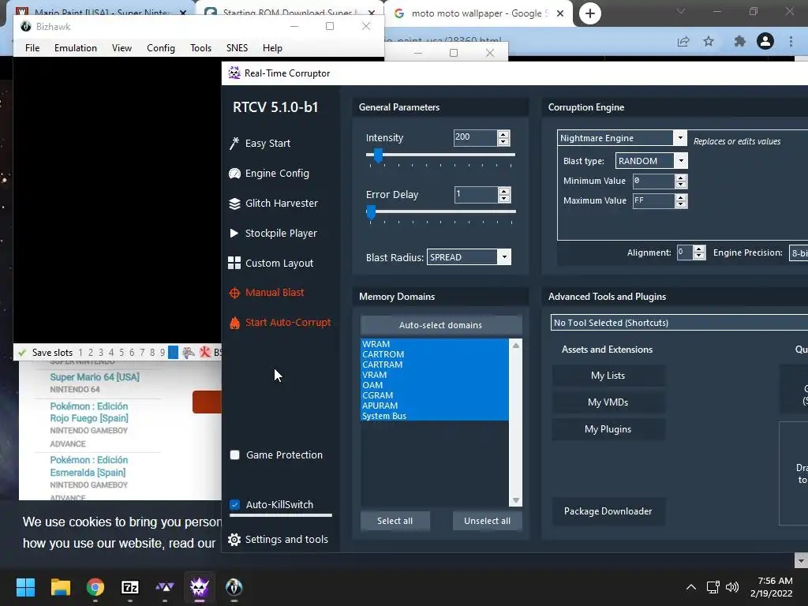The height and width of the screenshot is (606, 808).
Task: Open My Plugins button
Action: [608, 429]
